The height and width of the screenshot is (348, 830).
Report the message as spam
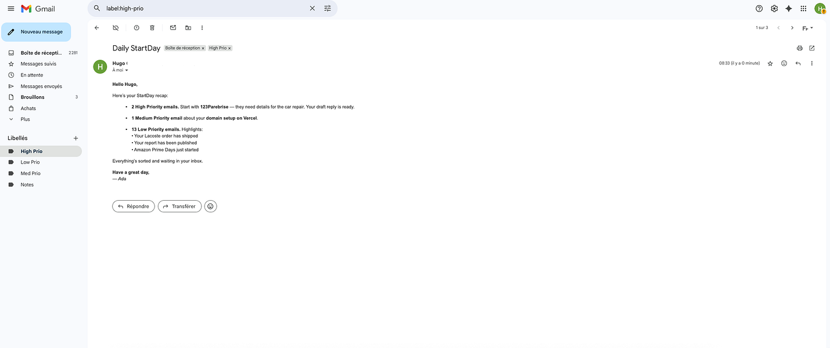[x=136, y=28]
